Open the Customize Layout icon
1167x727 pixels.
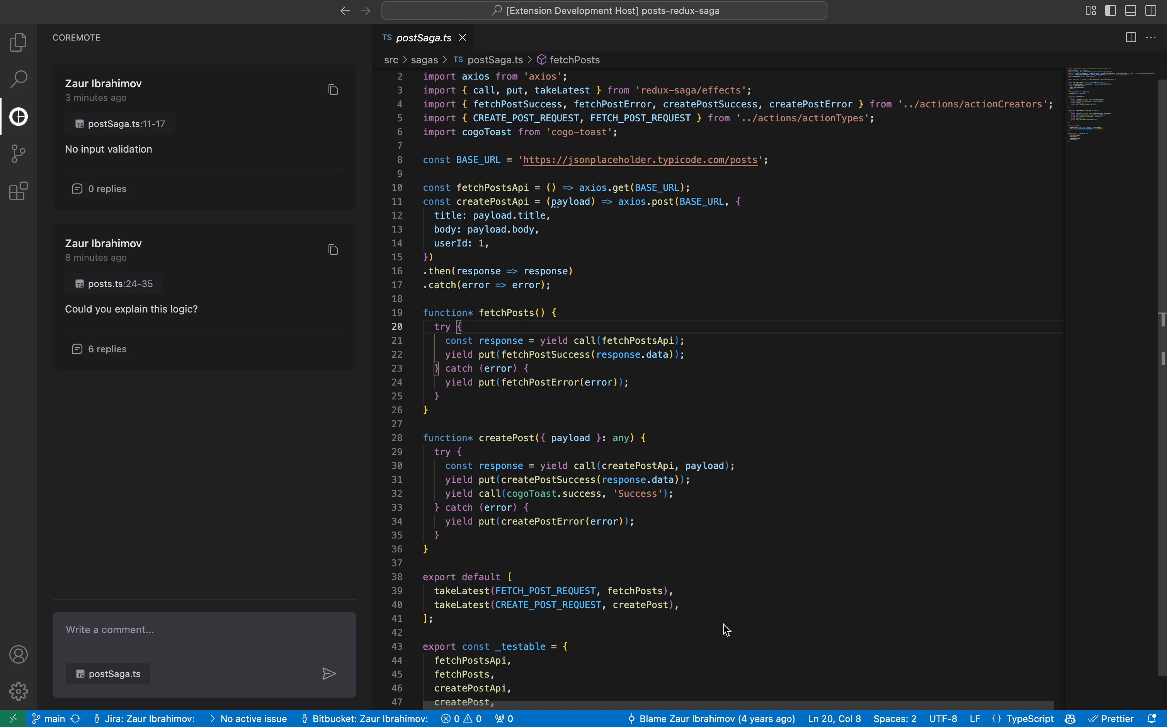1090,10
